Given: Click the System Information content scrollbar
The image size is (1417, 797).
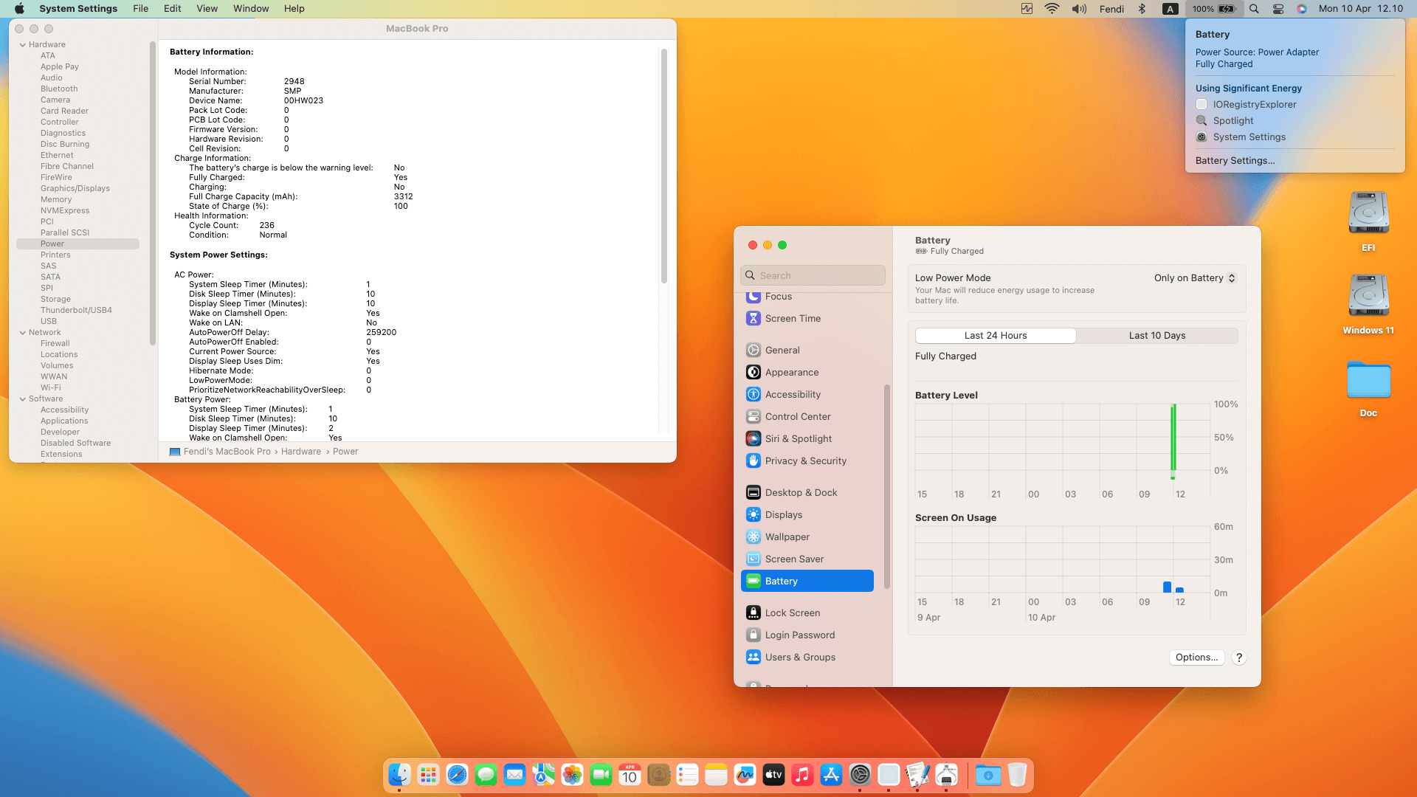Looking at the screenshot, I should pos(664,165).
